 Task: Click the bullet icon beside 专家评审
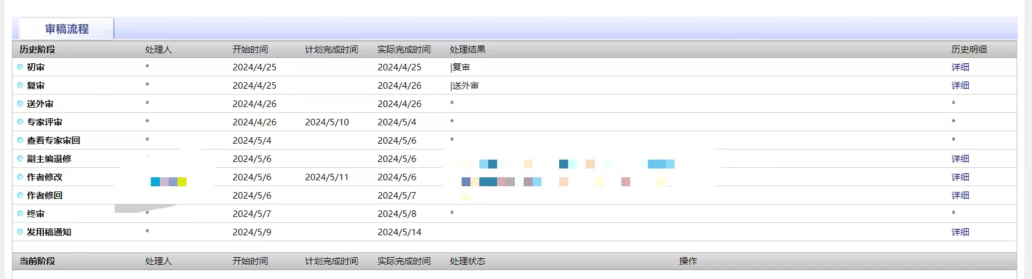[x=20, y=122]
